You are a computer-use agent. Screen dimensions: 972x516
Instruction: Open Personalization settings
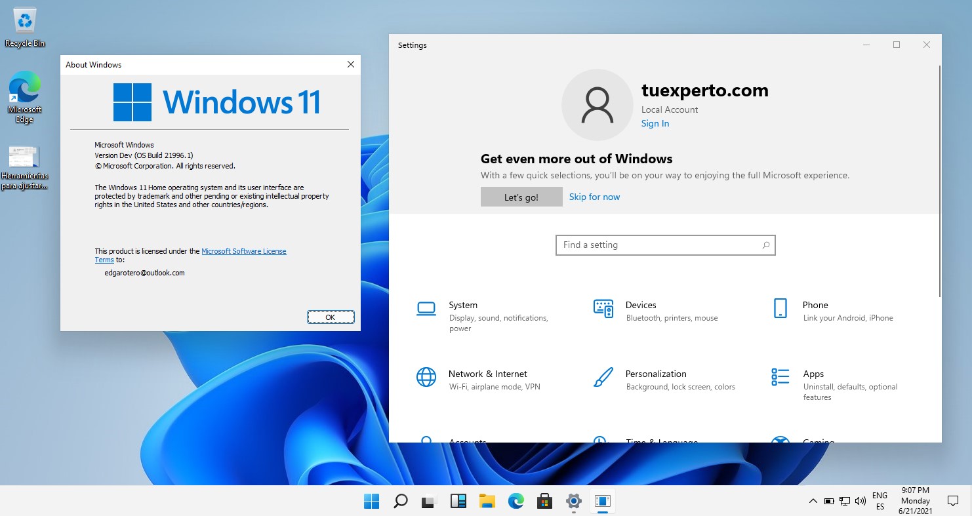(x=656, y=374)
